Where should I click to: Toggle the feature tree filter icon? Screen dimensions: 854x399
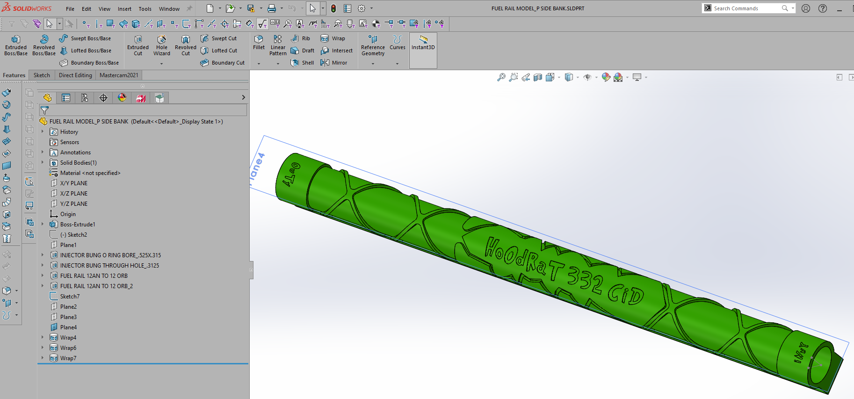45,110
